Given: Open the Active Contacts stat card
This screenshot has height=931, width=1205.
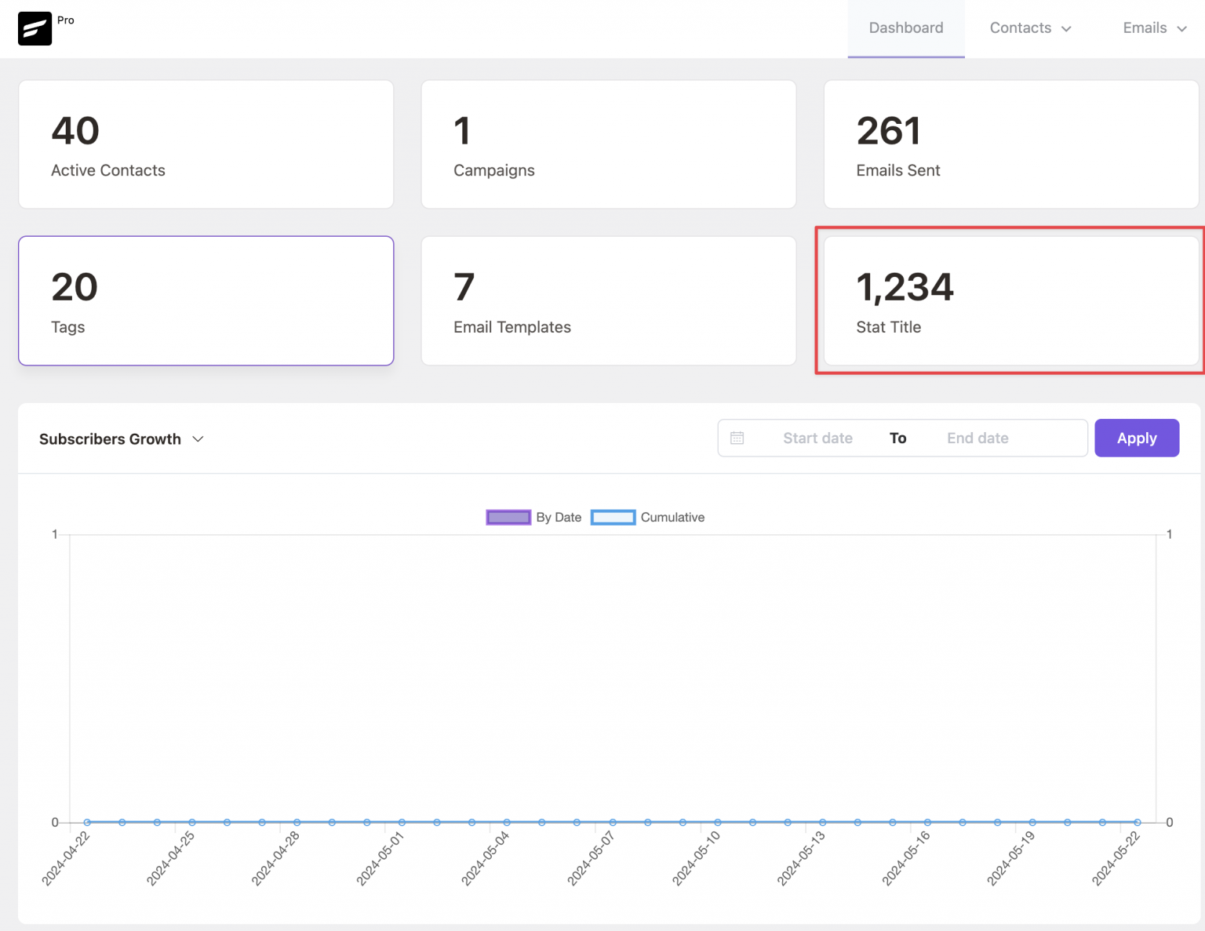Looking at the screenshot, I should (206, 144).
